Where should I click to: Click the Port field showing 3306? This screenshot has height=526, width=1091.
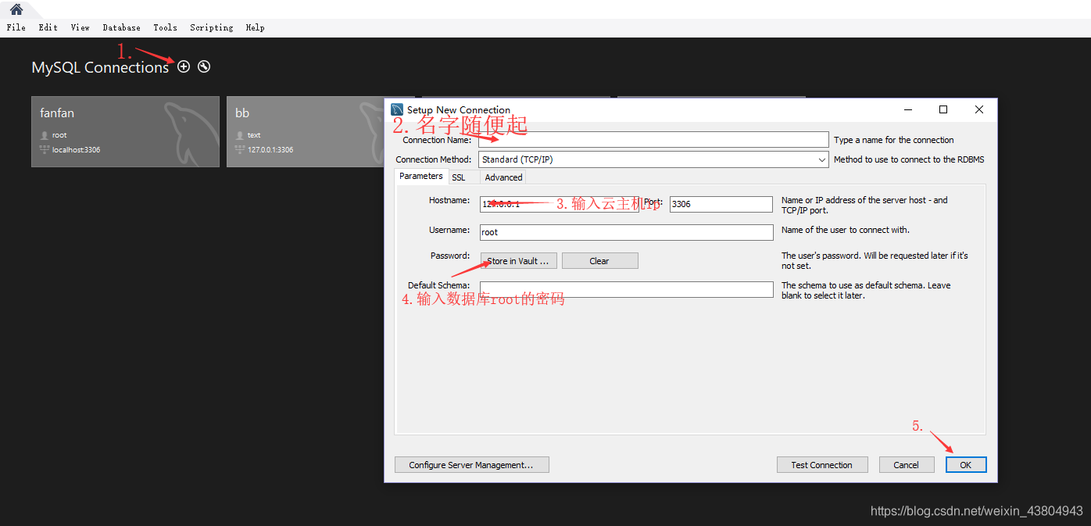pos(721,204)
